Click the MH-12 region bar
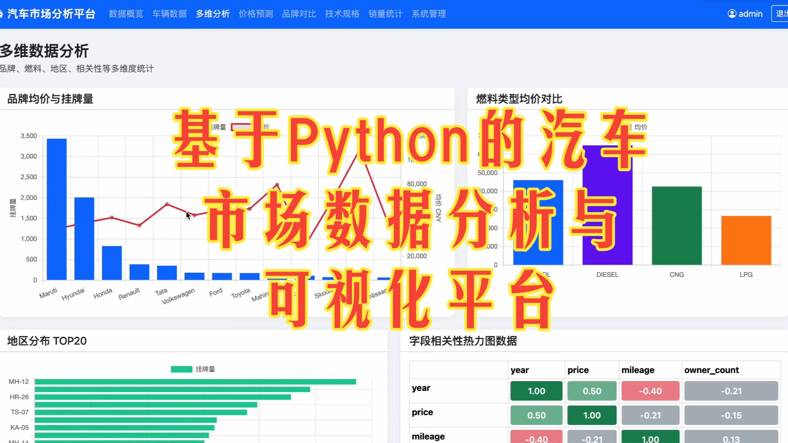788x443 pixels. (x=195, y=381)
